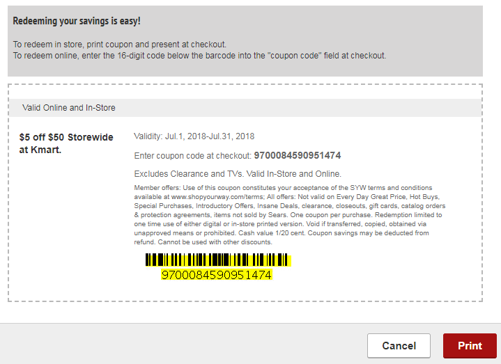Click "Cannot be used with other discounts" text
The image size is (501, 364).
pyautogui.click(x=215, y=242)
